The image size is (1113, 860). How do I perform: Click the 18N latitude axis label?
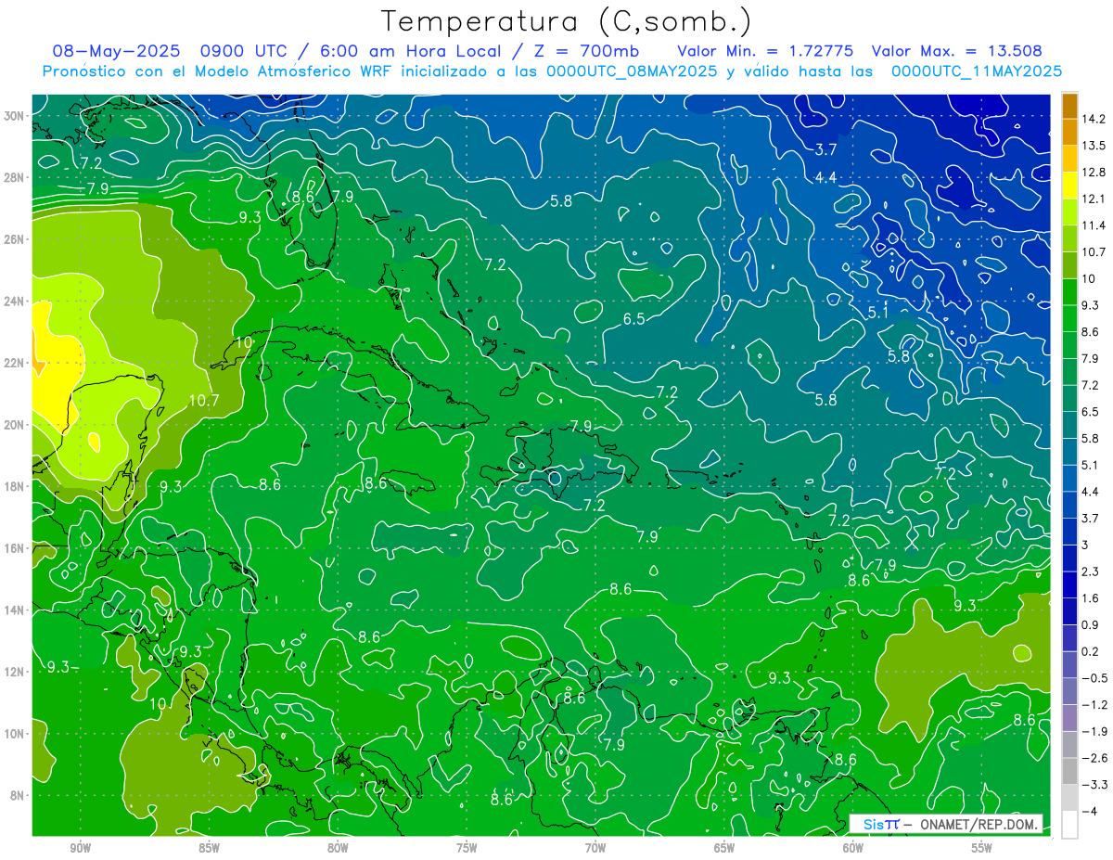coord(13,486)
